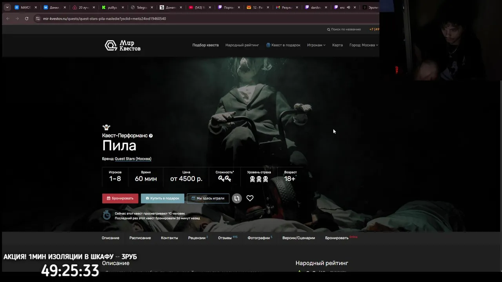Click the stopwatch viewers icon
Image resolution: width=502 pixels, height=282 pixels.
(x=107, y=215)
